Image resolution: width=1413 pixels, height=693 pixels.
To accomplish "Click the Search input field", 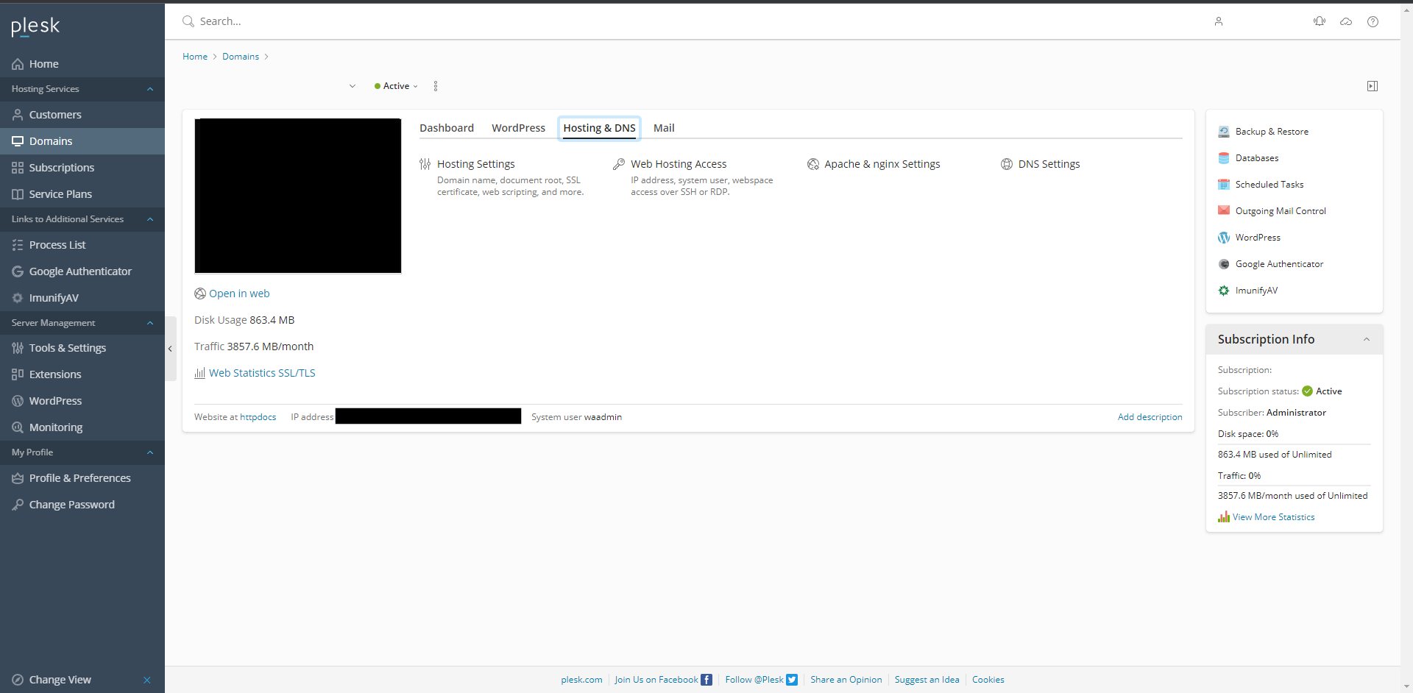I will (442, 21).
